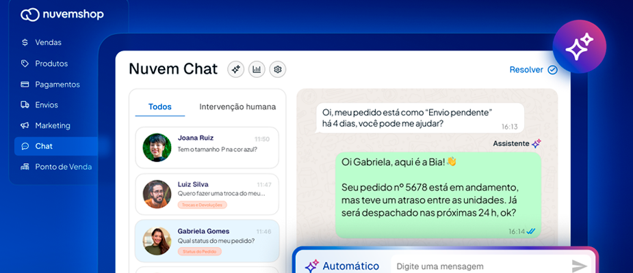Click the AI sparkle icon near Nuvem Chat title
633x273 pixels.
(236, 69)
